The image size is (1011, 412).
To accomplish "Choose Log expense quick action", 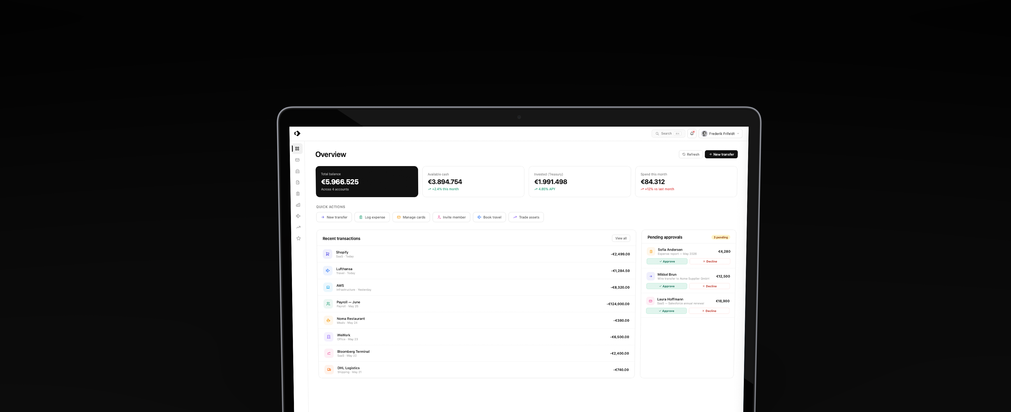I will pos(372,217).
